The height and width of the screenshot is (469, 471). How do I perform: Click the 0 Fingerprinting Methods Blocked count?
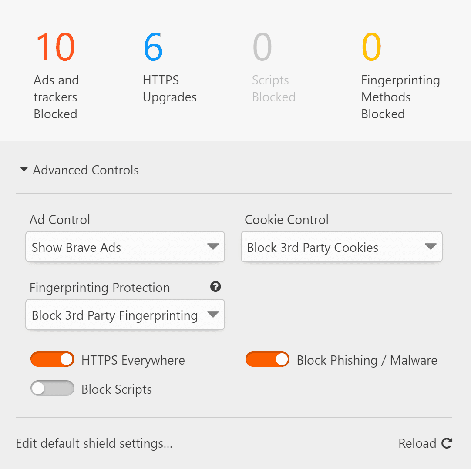372,47
